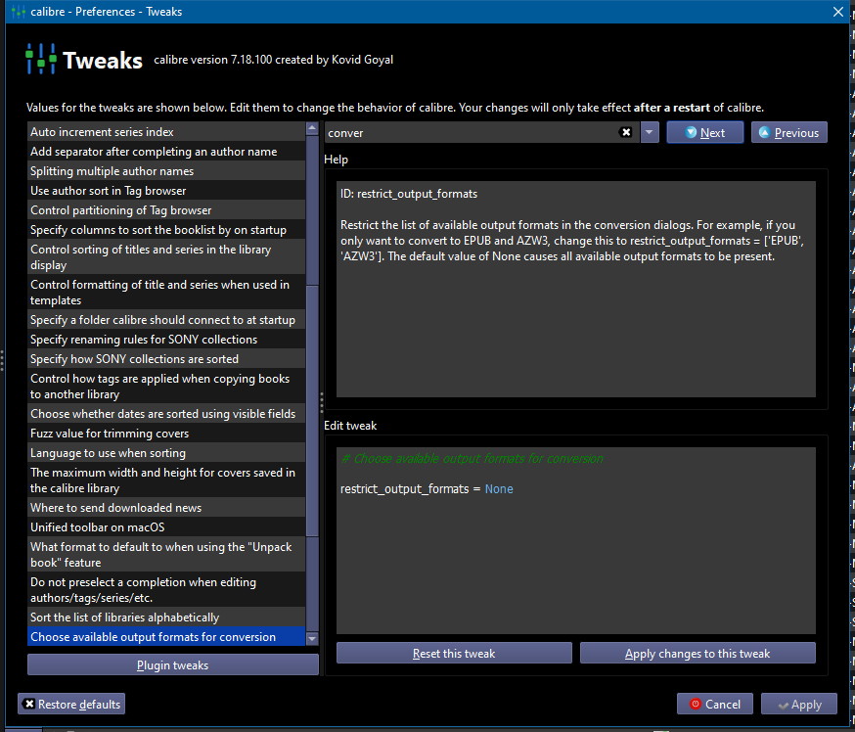Viewport: 855px width, 732px height.
Task: Click the tweaks list scroll up arrow
Action: [x=312, y=128]
